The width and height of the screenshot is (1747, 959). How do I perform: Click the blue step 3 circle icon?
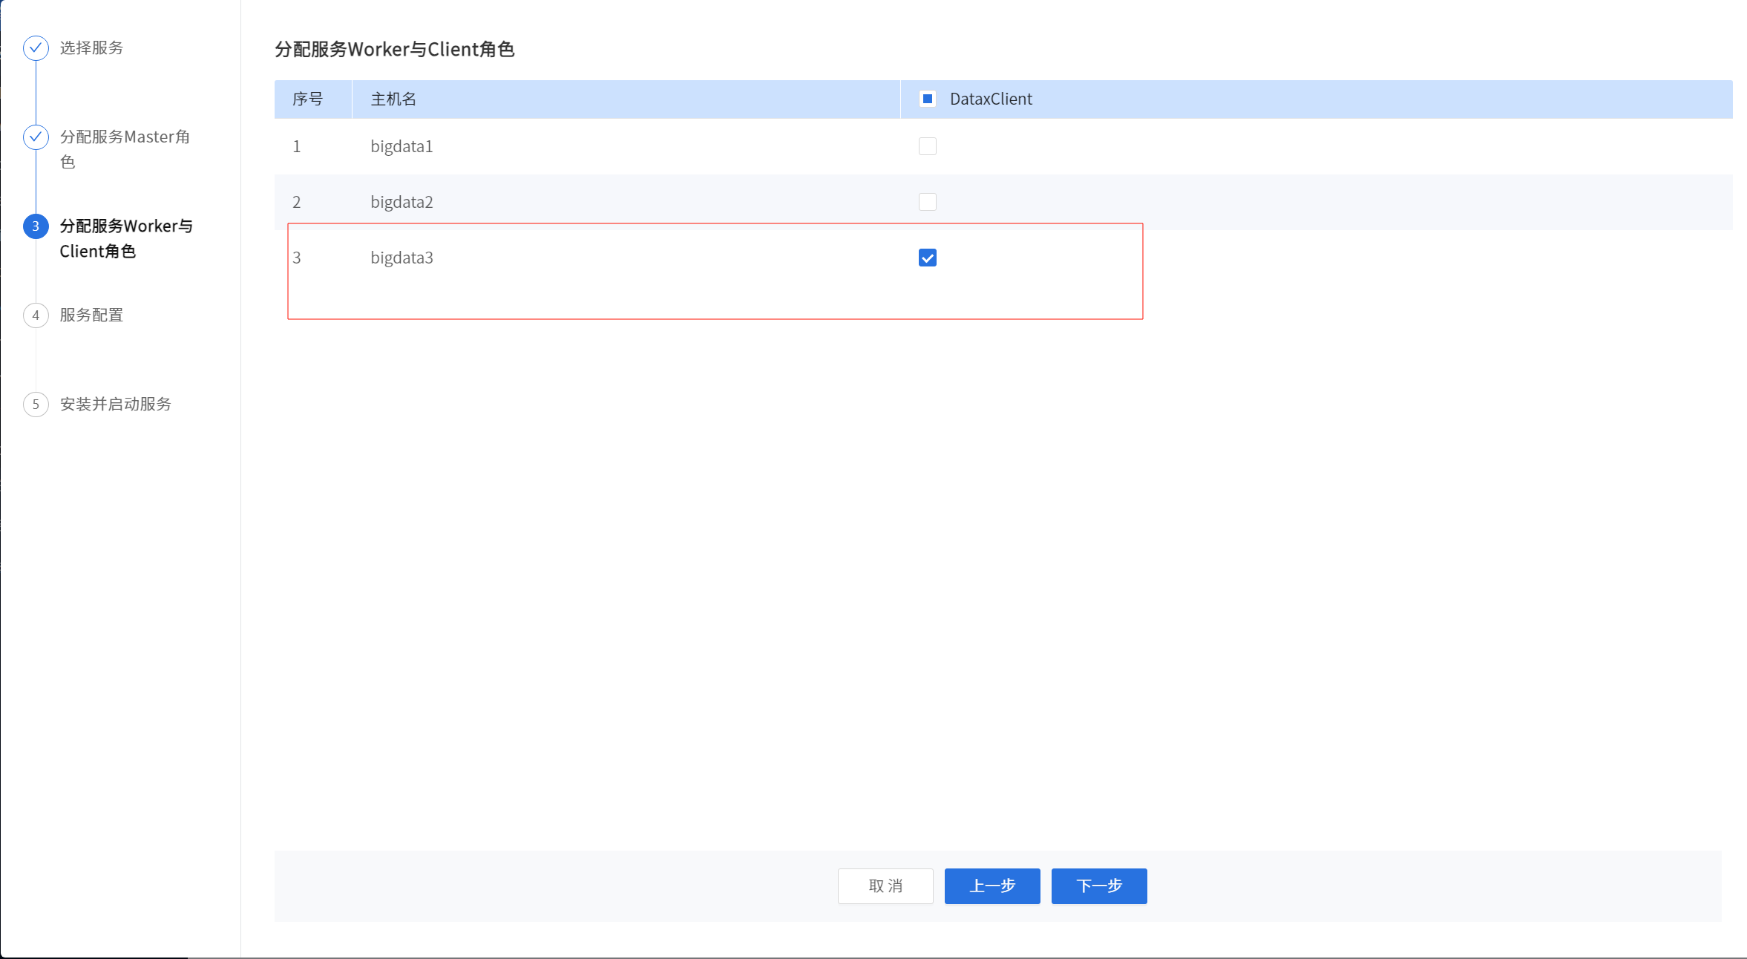tap(36, 226)
